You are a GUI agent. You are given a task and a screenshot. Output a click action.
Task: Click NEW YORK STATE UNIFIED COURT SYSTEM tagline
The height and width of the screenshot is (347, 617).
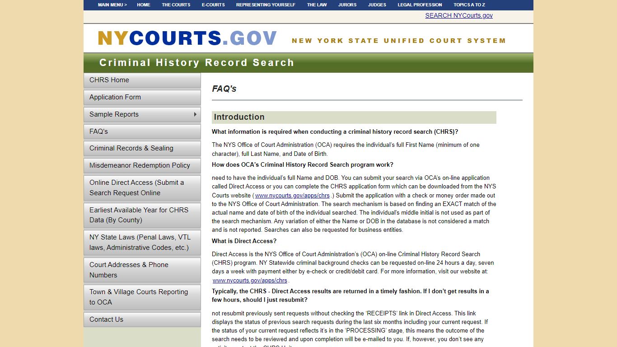click(x=399, y=41)
